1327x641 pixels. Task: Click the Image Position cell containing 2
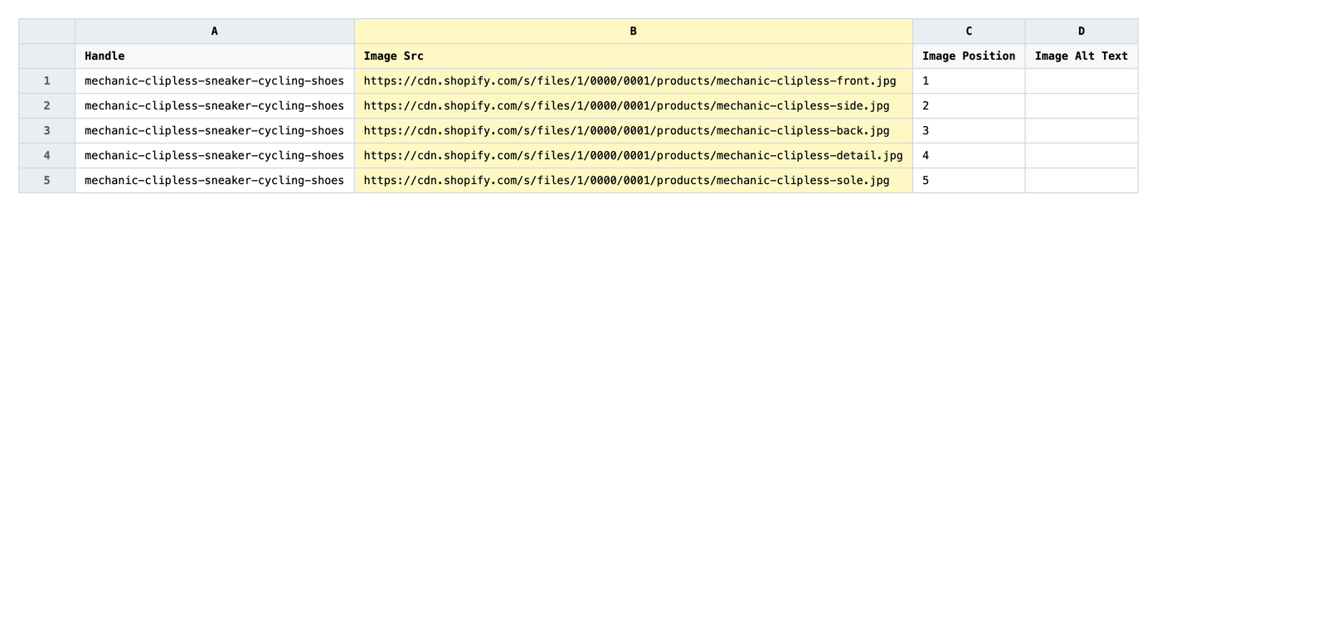click(969, 106)
